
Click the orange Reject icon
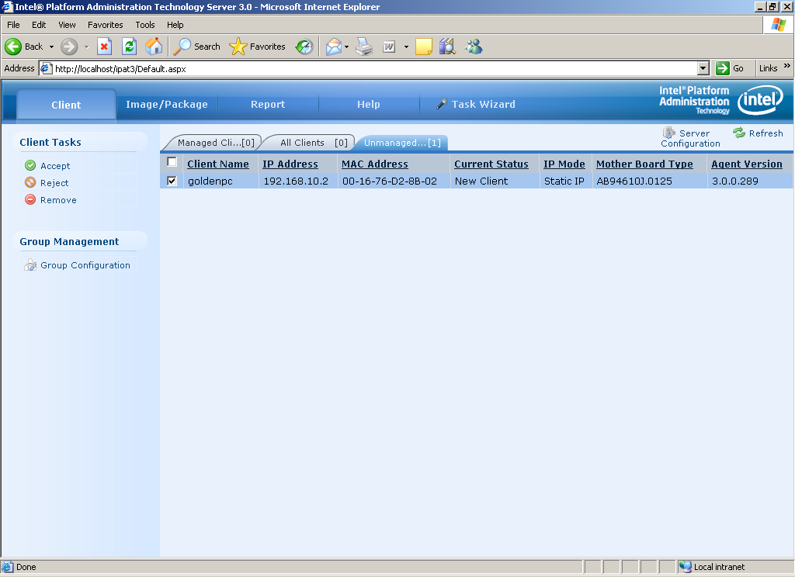[x=30, y=182]
